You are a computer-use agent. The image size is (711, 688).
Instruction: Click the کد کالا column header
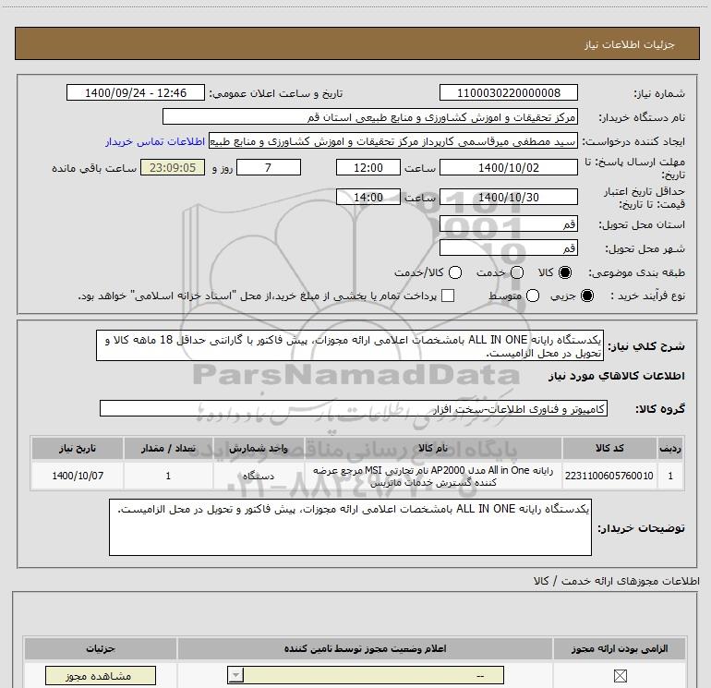pos(609,449)
